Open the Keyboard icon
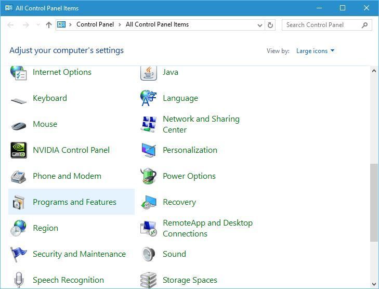This screenshot has width=379, height=289. coord(19,100)
